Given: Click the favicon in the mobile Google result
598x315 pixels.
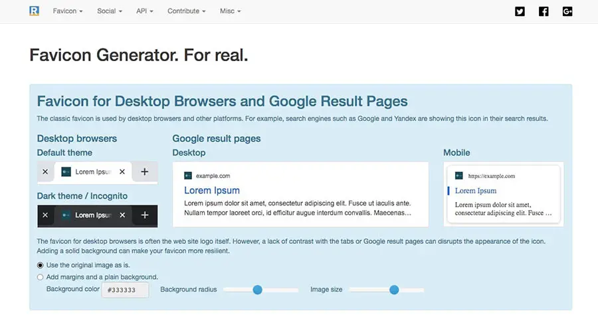Looking at the screenshot, I should click(459, 175).
